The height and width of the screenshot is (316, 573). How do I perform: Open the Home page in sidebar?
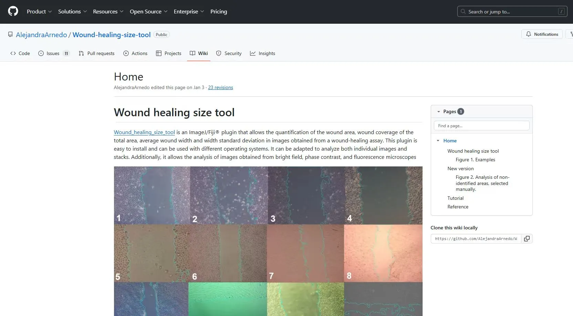pyautogui.click(x=450, y=141)
